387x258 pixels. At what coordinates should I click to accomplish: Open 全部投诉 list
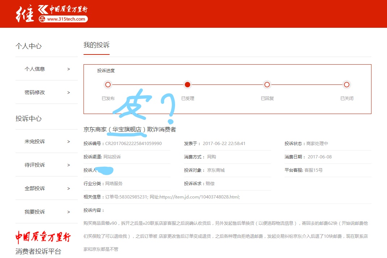point(35,188)
